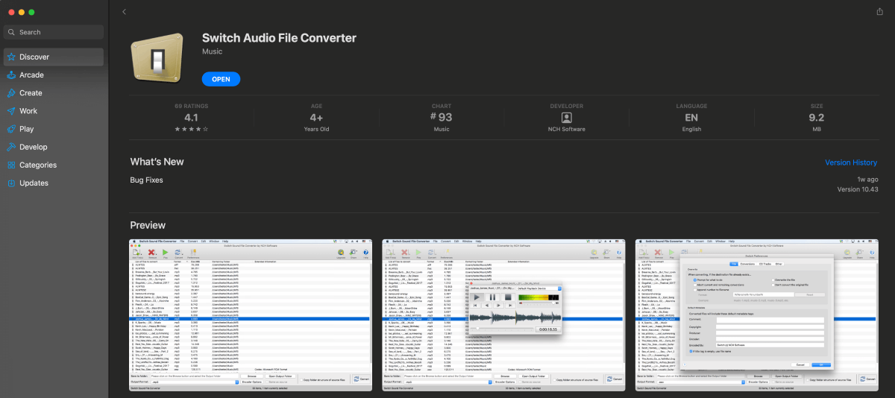Click the Open button for Switch
The image size is (895, 398).
point(221,79)
